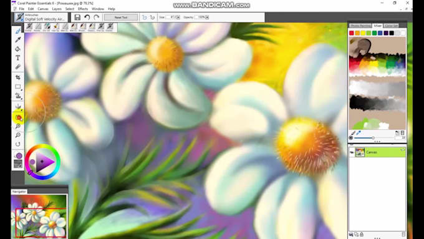Toggle Canvas layer visibility eye
424x239 pixels.
coord(352,152)
